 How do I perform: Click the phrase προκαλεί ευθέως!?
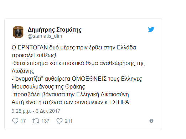[34, 55]
